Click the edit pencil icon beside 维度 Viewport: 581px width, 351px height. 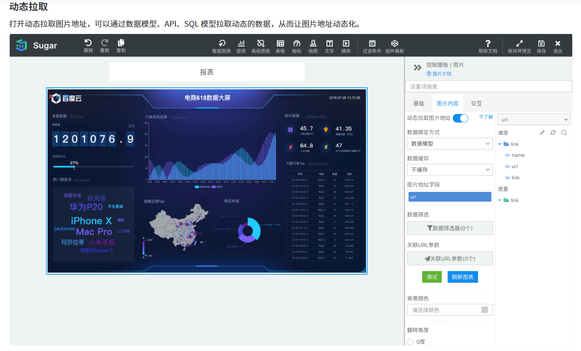pos(542,133)
